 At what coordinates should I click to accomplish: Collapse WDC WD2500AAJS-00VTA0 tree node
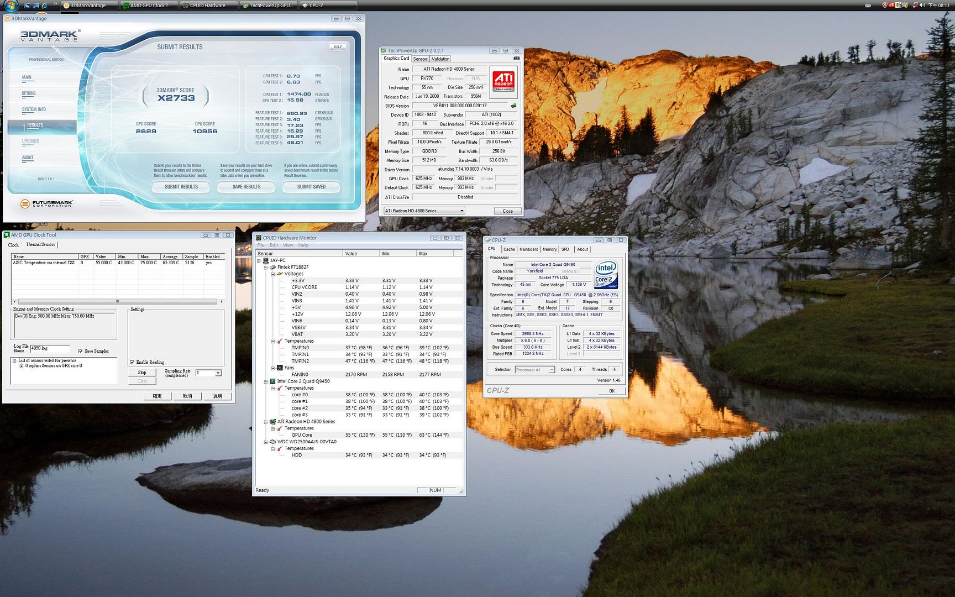(x=266, y=442)
